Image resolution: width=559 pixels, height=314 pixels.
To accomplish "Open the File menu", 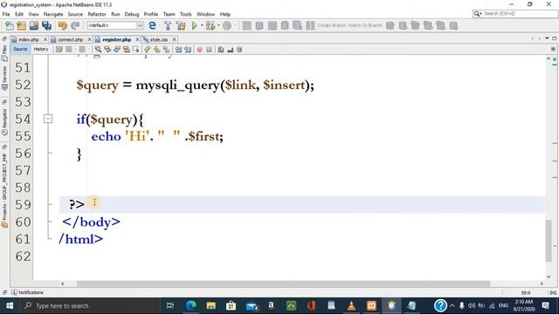I will point(6,14).
